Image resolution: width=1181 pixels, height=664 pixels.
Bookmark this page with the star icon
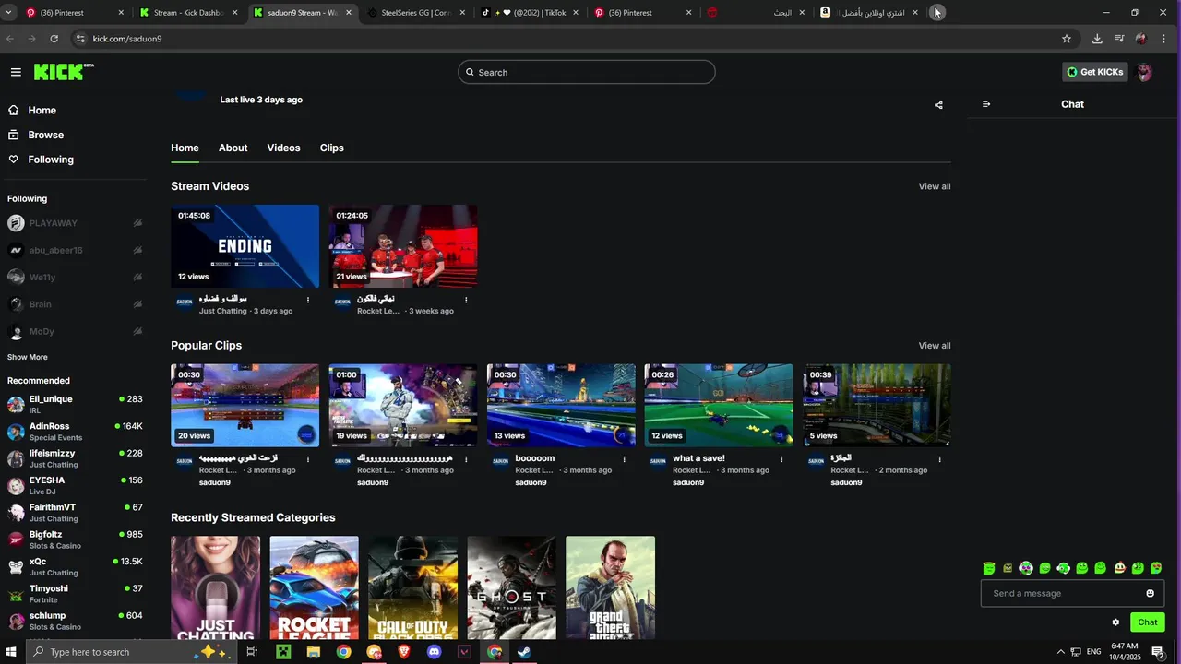1067,39
